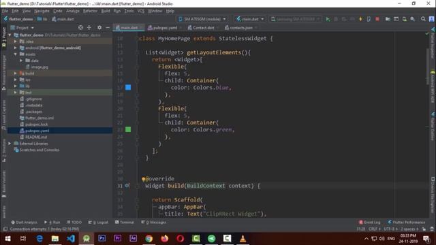Viewport: 436px width, 245px height.
Task: Click the CRLF line separator in status bar
Action: click(374, 229)
